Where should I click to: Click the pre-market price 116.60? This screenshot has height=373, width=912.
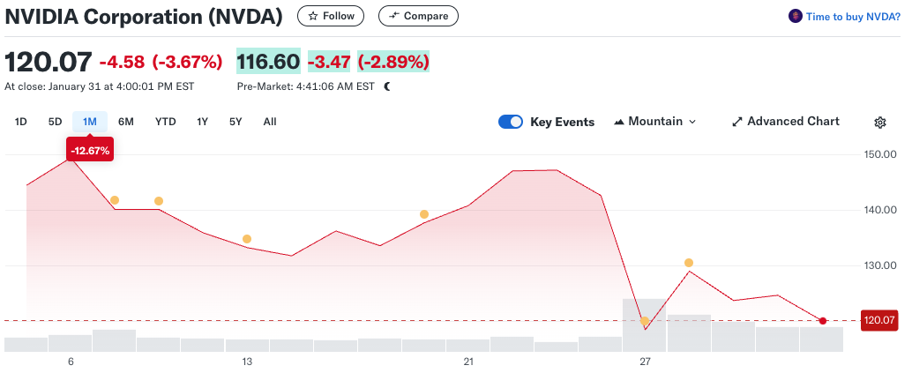[268, 61]
